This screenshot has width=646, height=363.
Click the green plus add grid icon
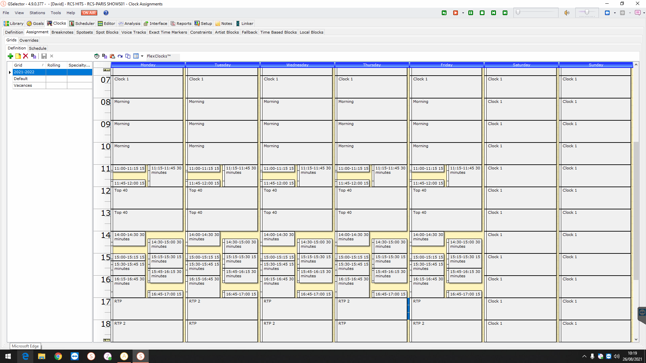[x=10, y=56]
